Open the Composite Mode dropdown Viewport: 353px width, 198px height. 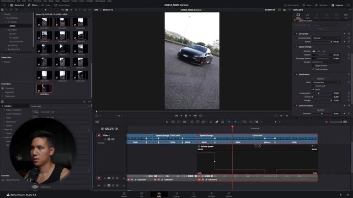point(326,38)
